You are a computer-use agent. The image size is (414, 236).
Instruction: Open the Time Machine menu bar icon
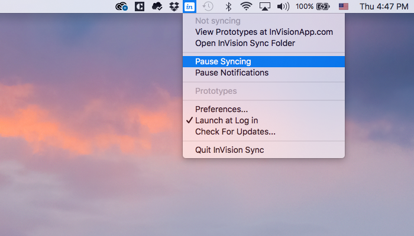point(208,6)
